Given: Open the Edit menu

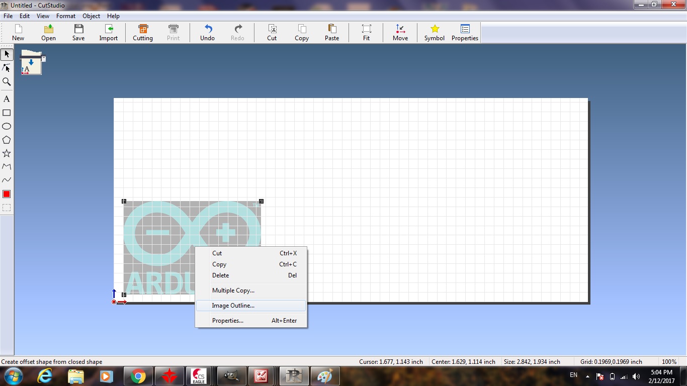Looking at the screenshot, I should (25, 16).
